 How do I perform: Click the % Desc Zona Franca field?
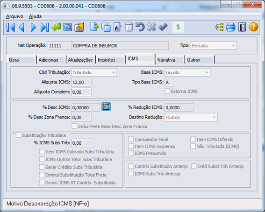(81, 117)
